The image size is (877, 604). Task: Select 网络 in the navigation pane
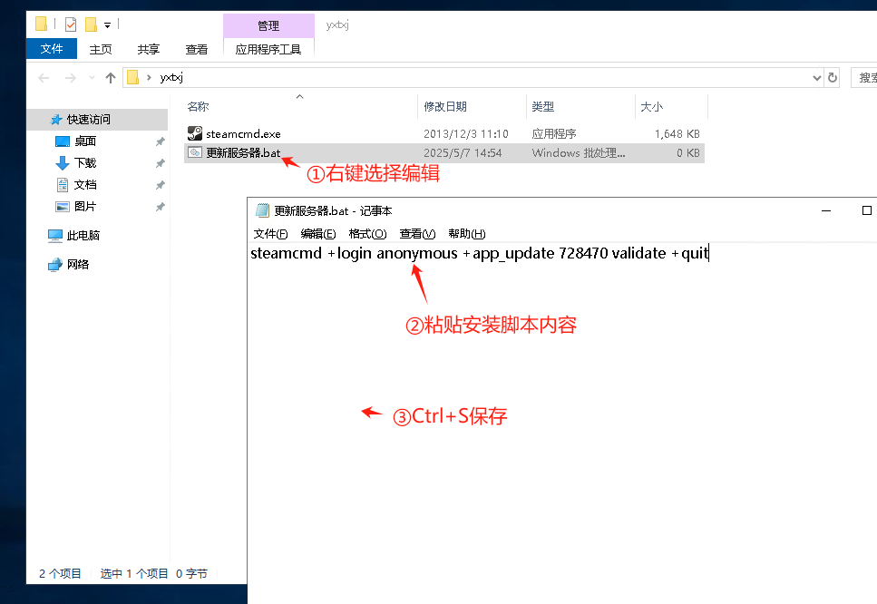click(78, 264)
